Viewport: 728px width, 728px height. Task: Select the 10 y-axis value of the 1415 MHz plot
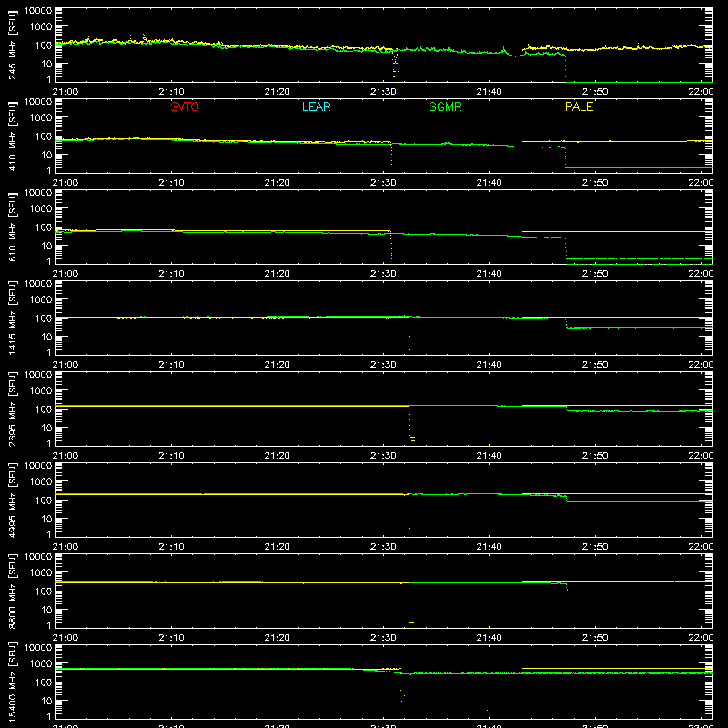[x=46, y=337]
